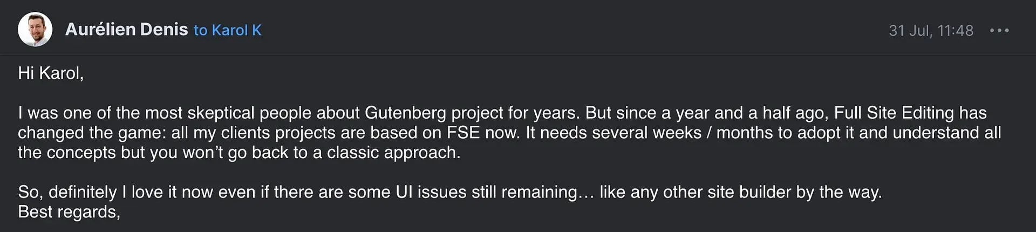Screen dimensions: 1036x232
Task: Click the "Best regards," closing line
Action: 69,212
